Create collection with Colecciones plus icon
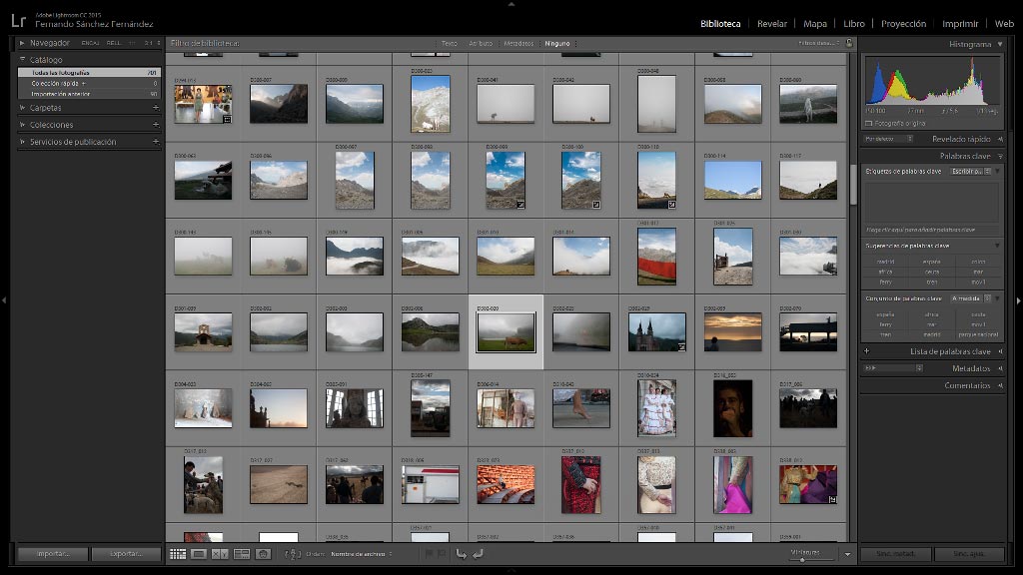The height and width of the screenshot is (575, 1023). [x=156, y=125]
